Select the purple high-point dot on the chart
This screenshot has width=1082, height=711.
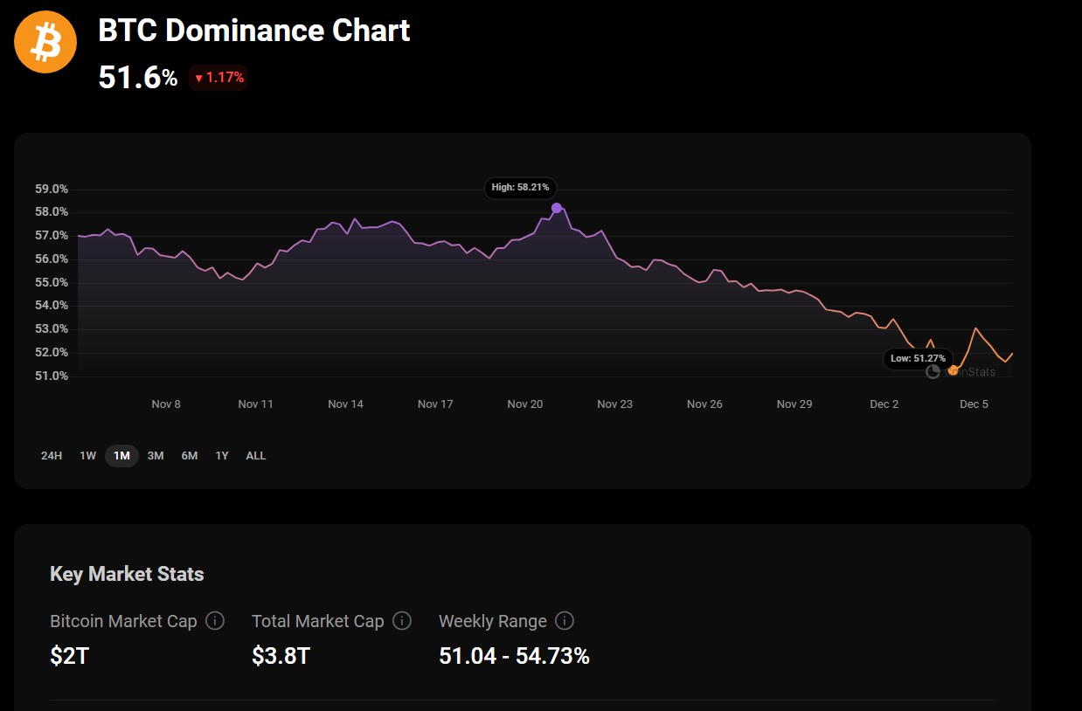click(557, 208)
